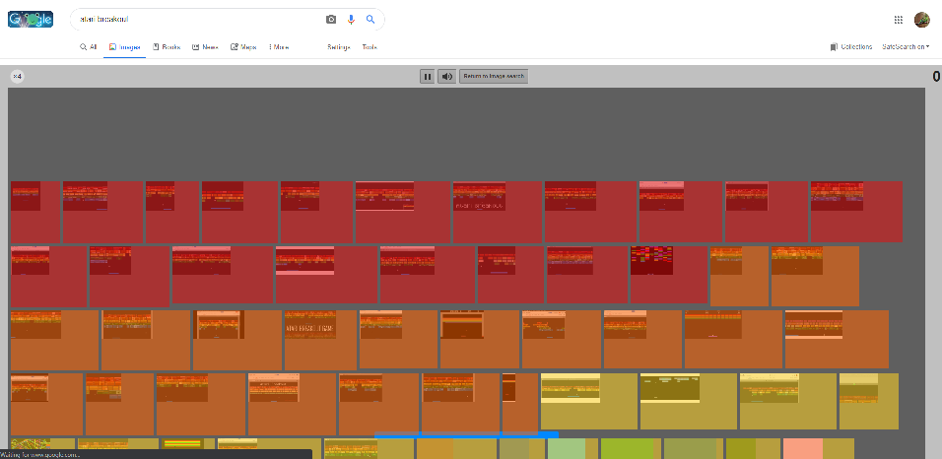The width and height of the screenshot is (942, 459).
Task: Switch to the Maps tab
Action: (243, 47)
